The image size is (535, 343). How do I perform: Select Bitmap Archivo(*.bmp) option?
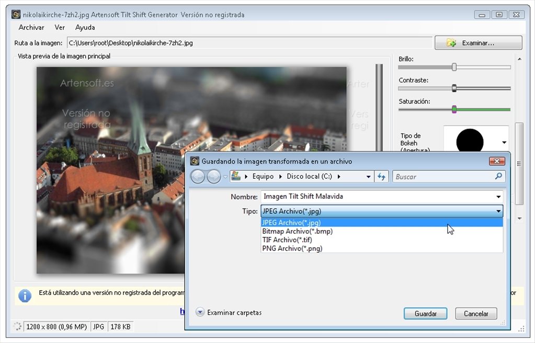(x=382, y=231)
